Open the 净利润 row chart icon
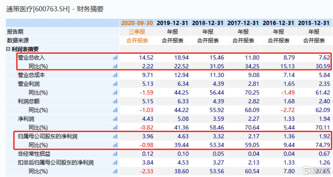This screenshot has height=177, width=333. click(x=115, y=119)
